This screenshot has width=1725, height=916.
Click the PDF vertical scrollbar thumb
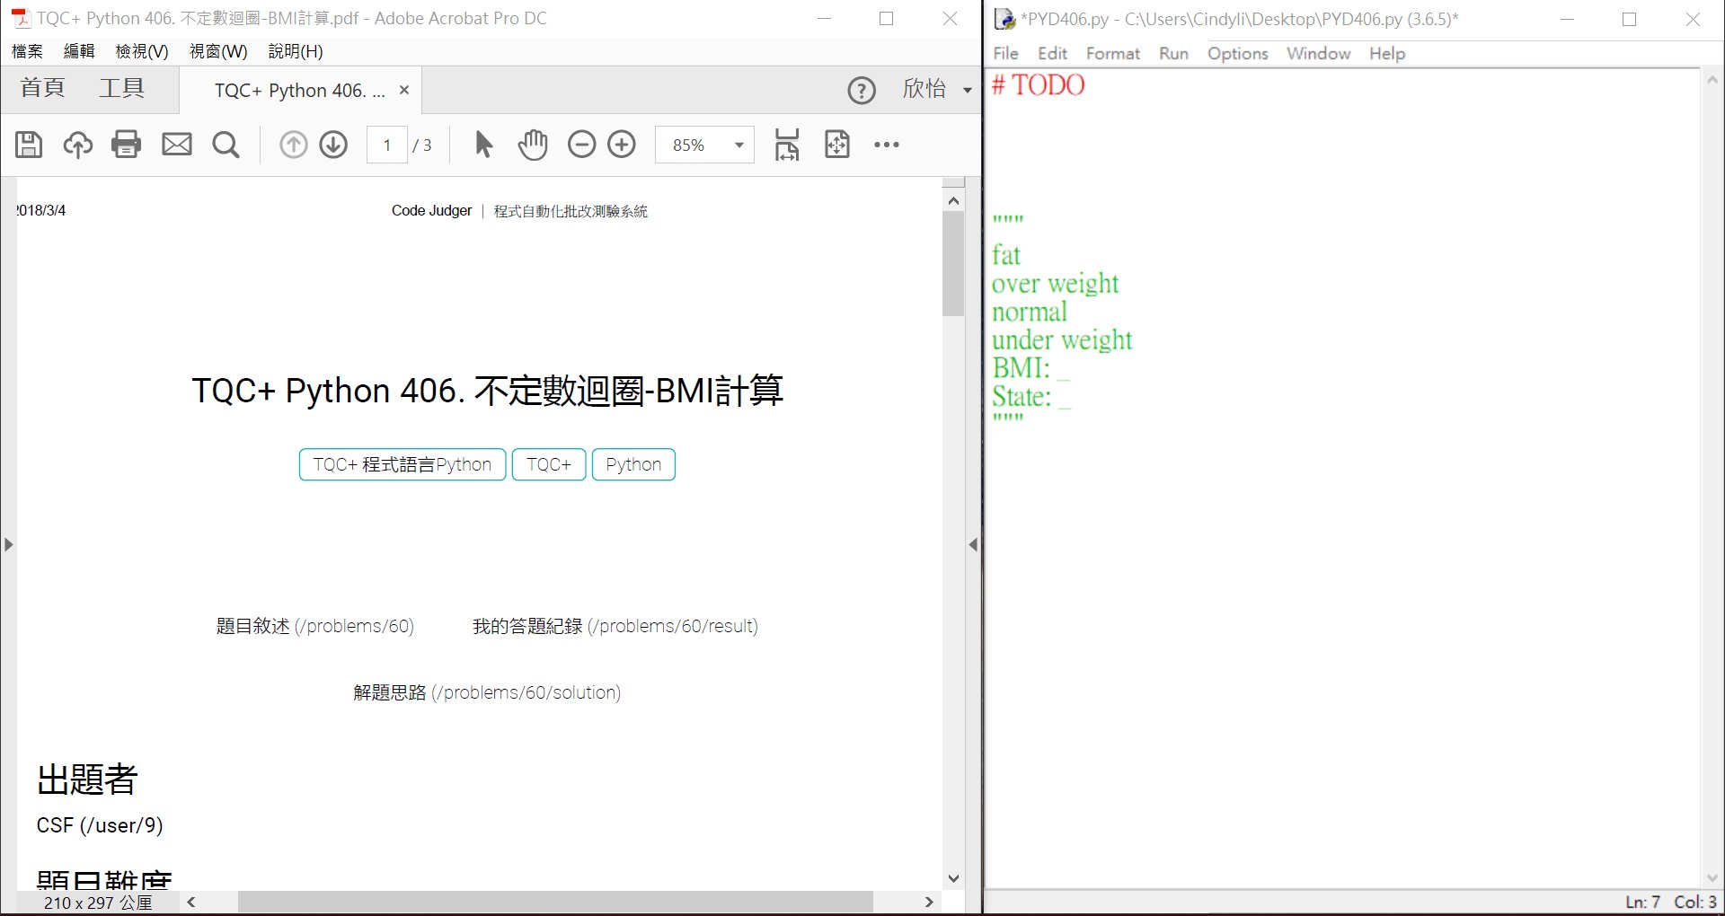(953, 264)
